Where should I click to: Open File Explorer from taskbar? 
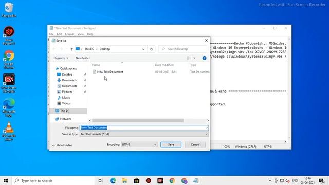pyautogui.click(x=124, y=180)
